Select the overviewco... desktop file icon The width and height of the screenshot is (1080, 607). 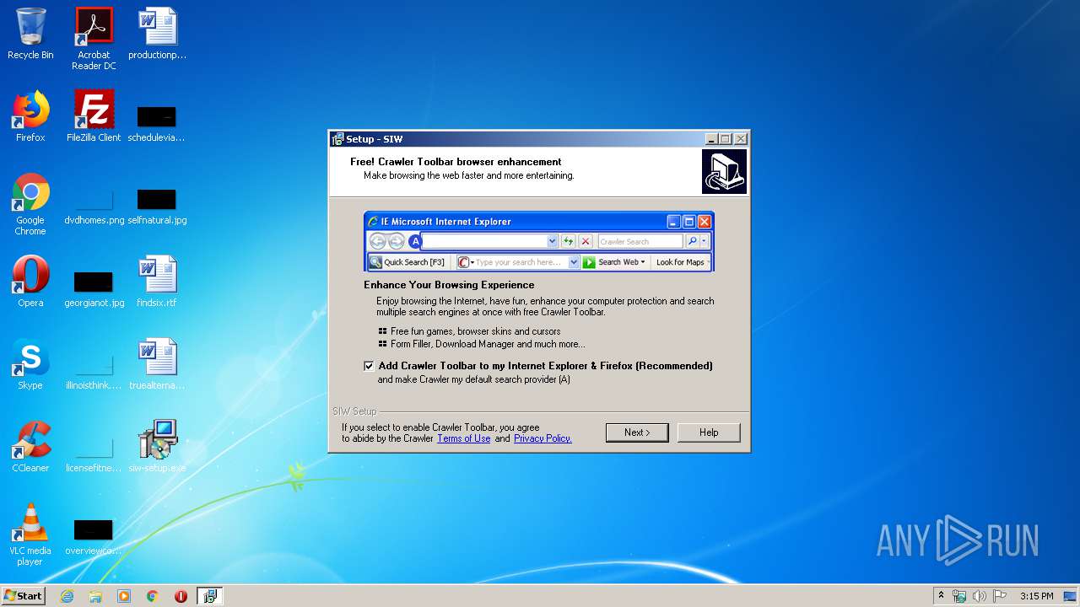click(x=94, y=536)
